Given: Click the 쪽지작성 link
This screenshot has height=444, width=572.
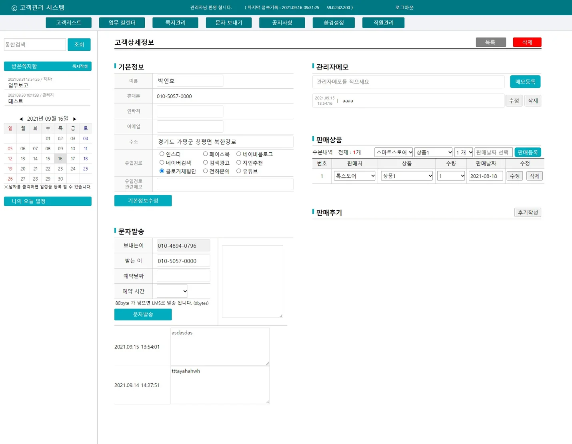Looking at the screenshot, I should tap(80, 66).
